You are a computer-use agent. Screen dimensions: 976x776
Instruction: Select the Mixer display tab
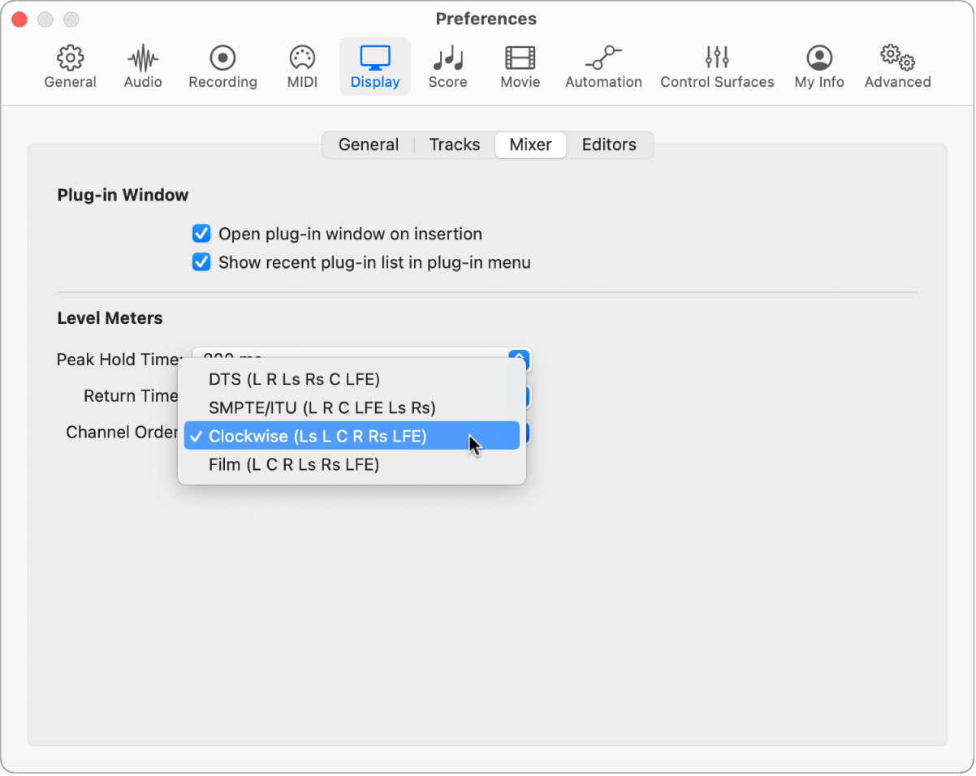pos(531,145)
